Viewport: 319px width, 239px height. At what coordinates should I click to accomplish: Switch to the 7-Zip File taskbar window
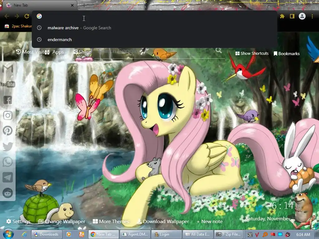click(229, 234)
